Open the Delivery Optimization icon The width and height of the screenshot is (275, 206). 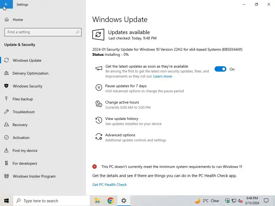coord(6,73)
